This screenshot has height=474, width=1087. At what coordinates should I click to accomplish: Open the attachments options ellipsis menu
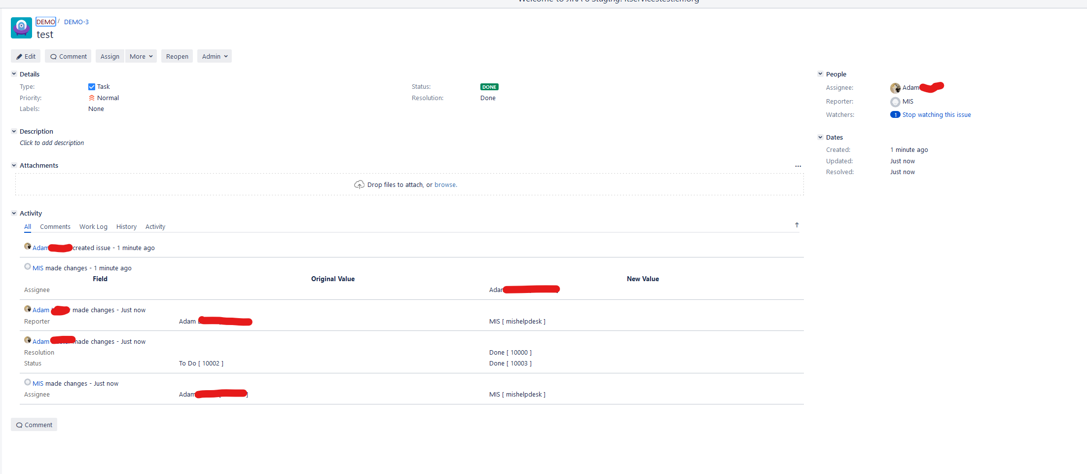click(798, 166)
